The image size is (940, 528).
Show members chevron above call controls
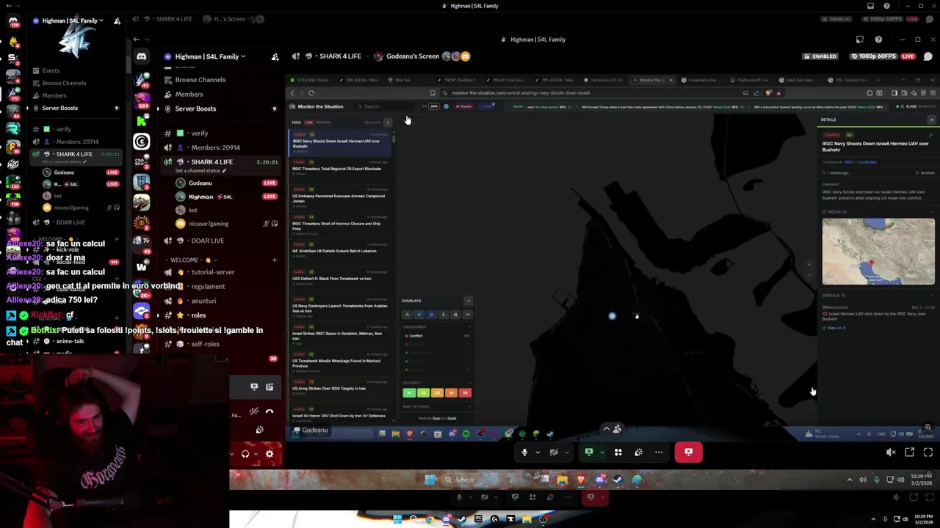607,429
